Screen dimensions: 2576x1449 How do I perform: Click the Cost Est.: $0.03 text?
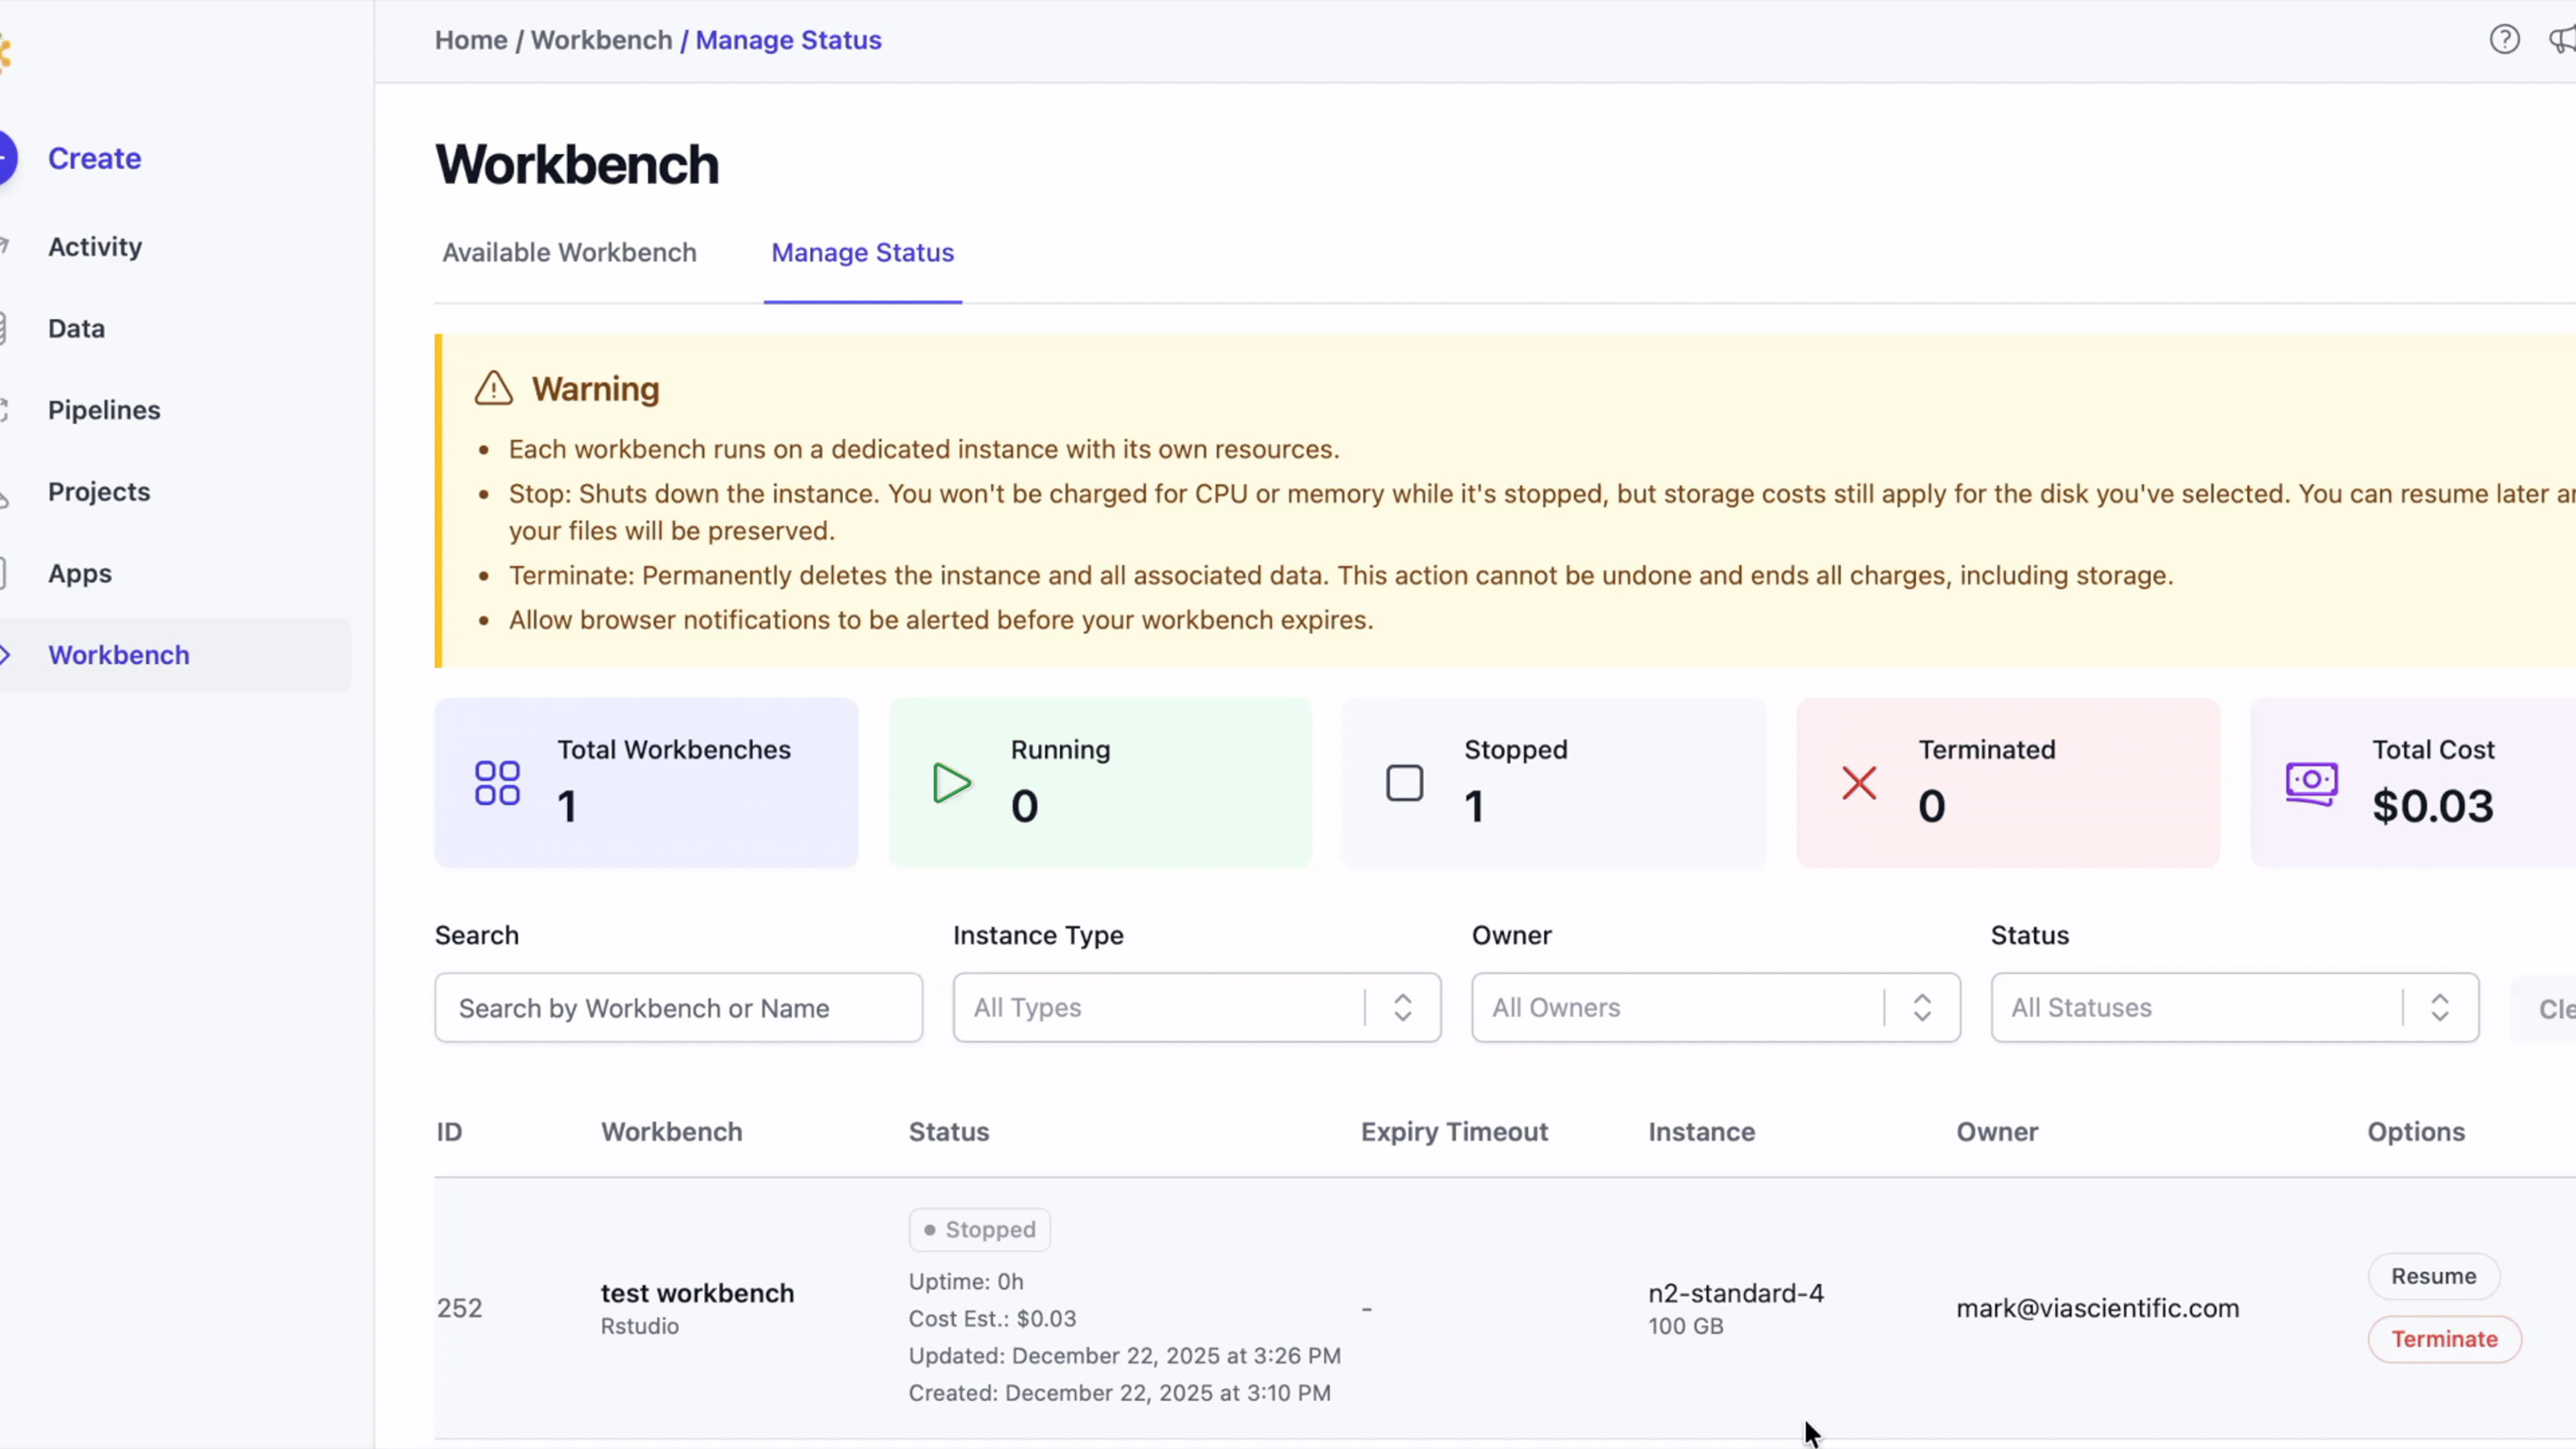coord(992,1319)
